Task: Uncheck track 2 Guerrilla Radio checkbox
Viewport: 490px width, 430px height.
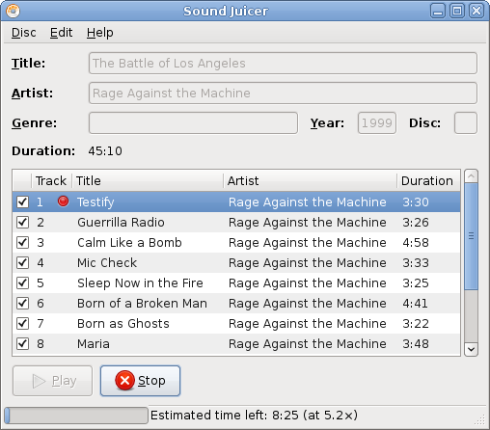Action: 22,223
